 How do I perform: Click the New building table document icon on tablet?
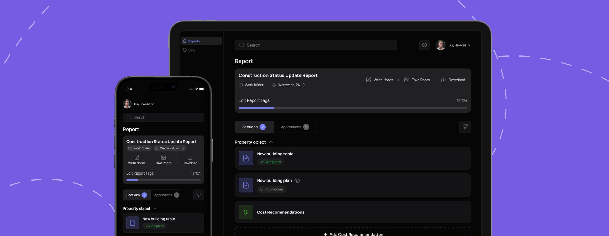pyautogui.click(x=246, y=158)
